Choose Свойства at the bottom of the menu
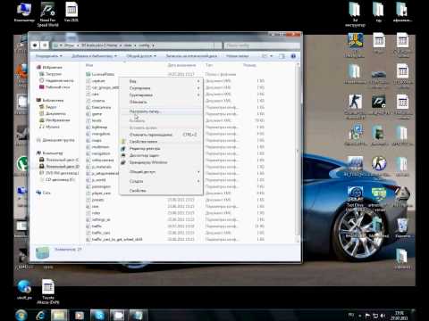 pos(161,191)
